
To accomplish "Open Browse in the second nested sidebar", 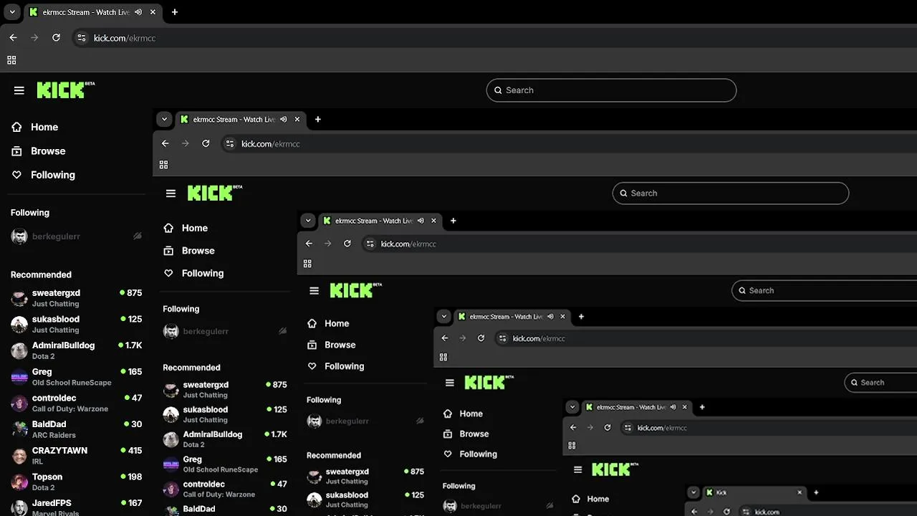I will pos(189,251).
